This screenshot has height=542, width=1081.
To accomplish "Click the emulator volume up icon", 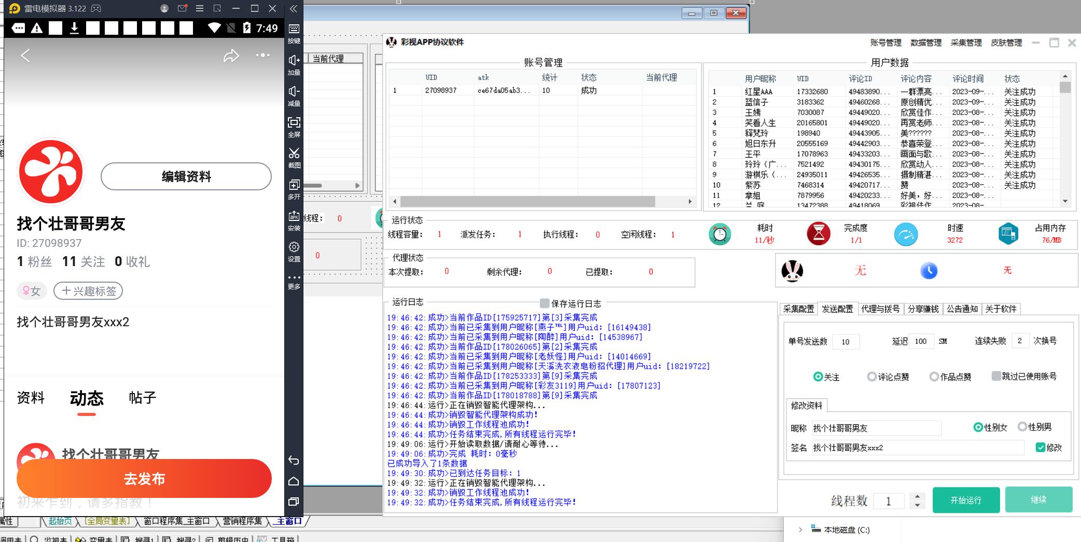I will click(294, 60).
